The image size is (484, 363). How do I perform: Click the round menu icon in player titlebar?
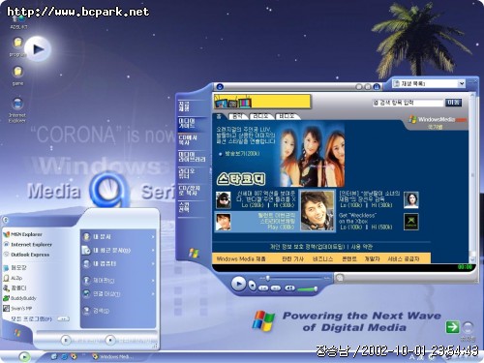[220, 87]
